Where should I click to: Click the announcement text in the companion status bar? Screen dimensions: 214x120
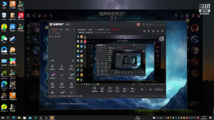point(67,96)
